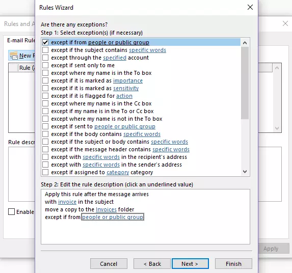Tick 'except if assigned to category category'
Screen dimensions: 292x273
pyautogui.click(x=45, y=172)
